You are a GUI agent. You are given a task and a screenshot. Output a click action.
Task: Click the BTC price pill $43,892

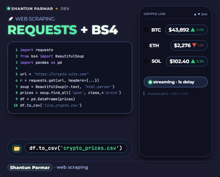click(x=186, y=30)
